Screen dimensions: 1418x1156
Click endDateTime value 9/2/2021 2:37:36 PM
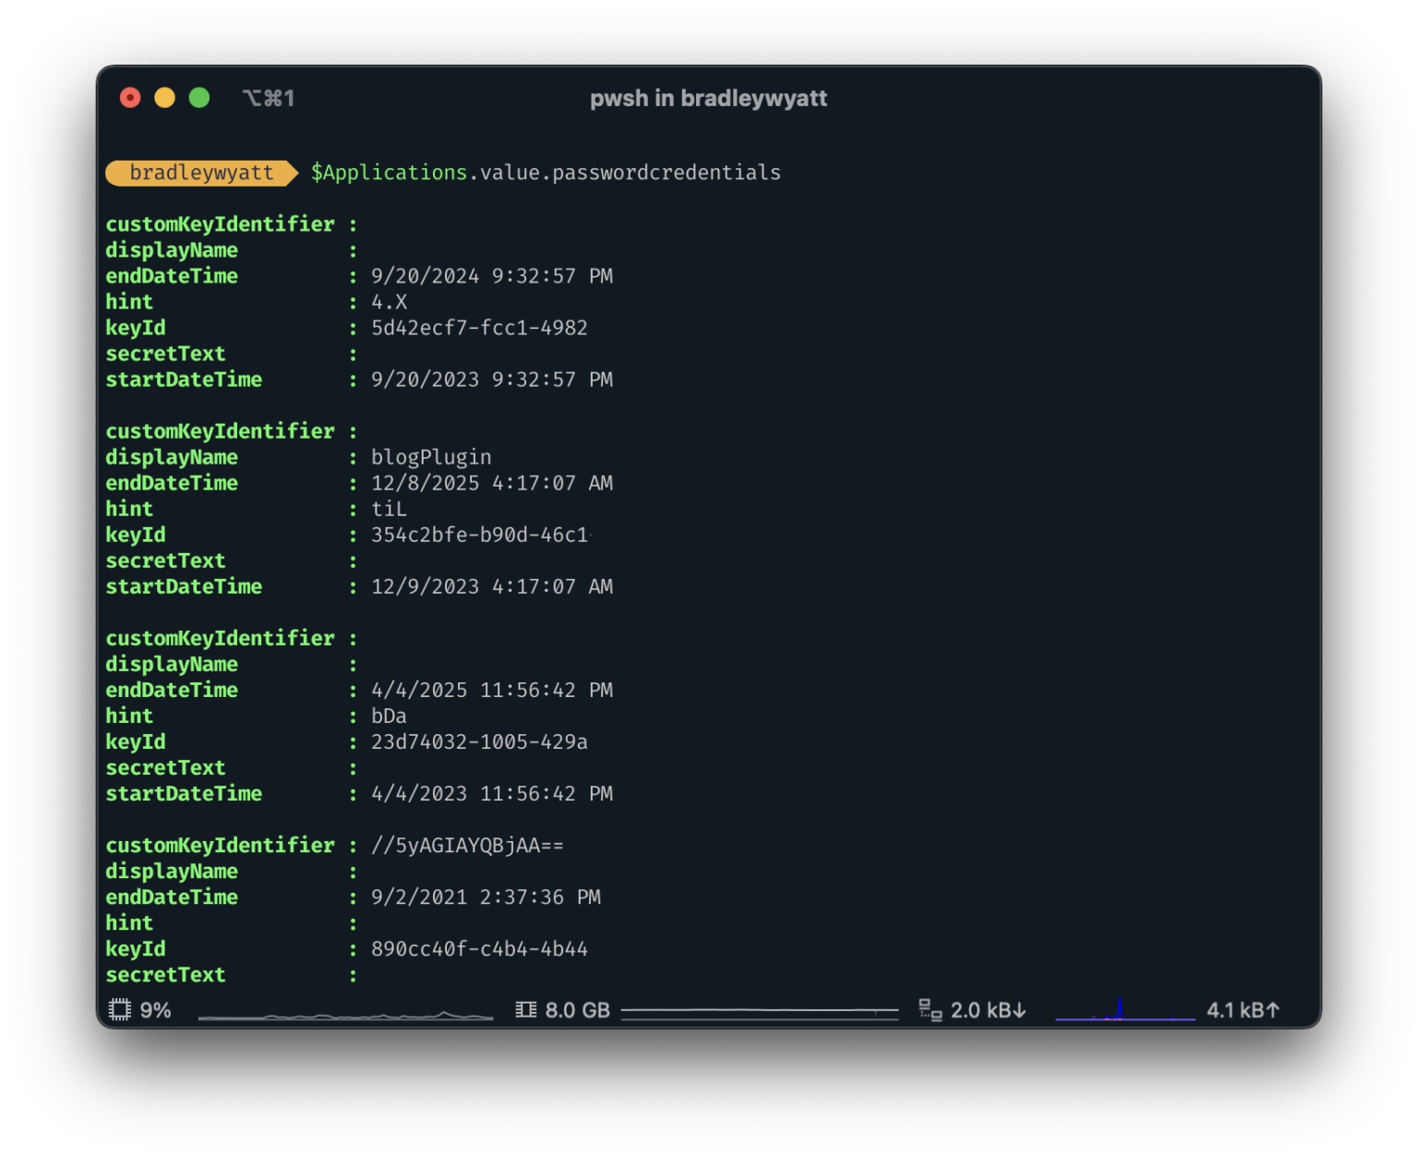click(x=486, y=897)
